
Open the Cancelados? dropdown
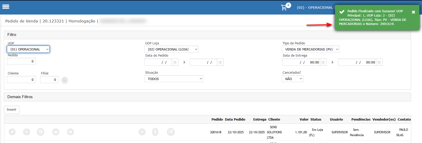292,79
